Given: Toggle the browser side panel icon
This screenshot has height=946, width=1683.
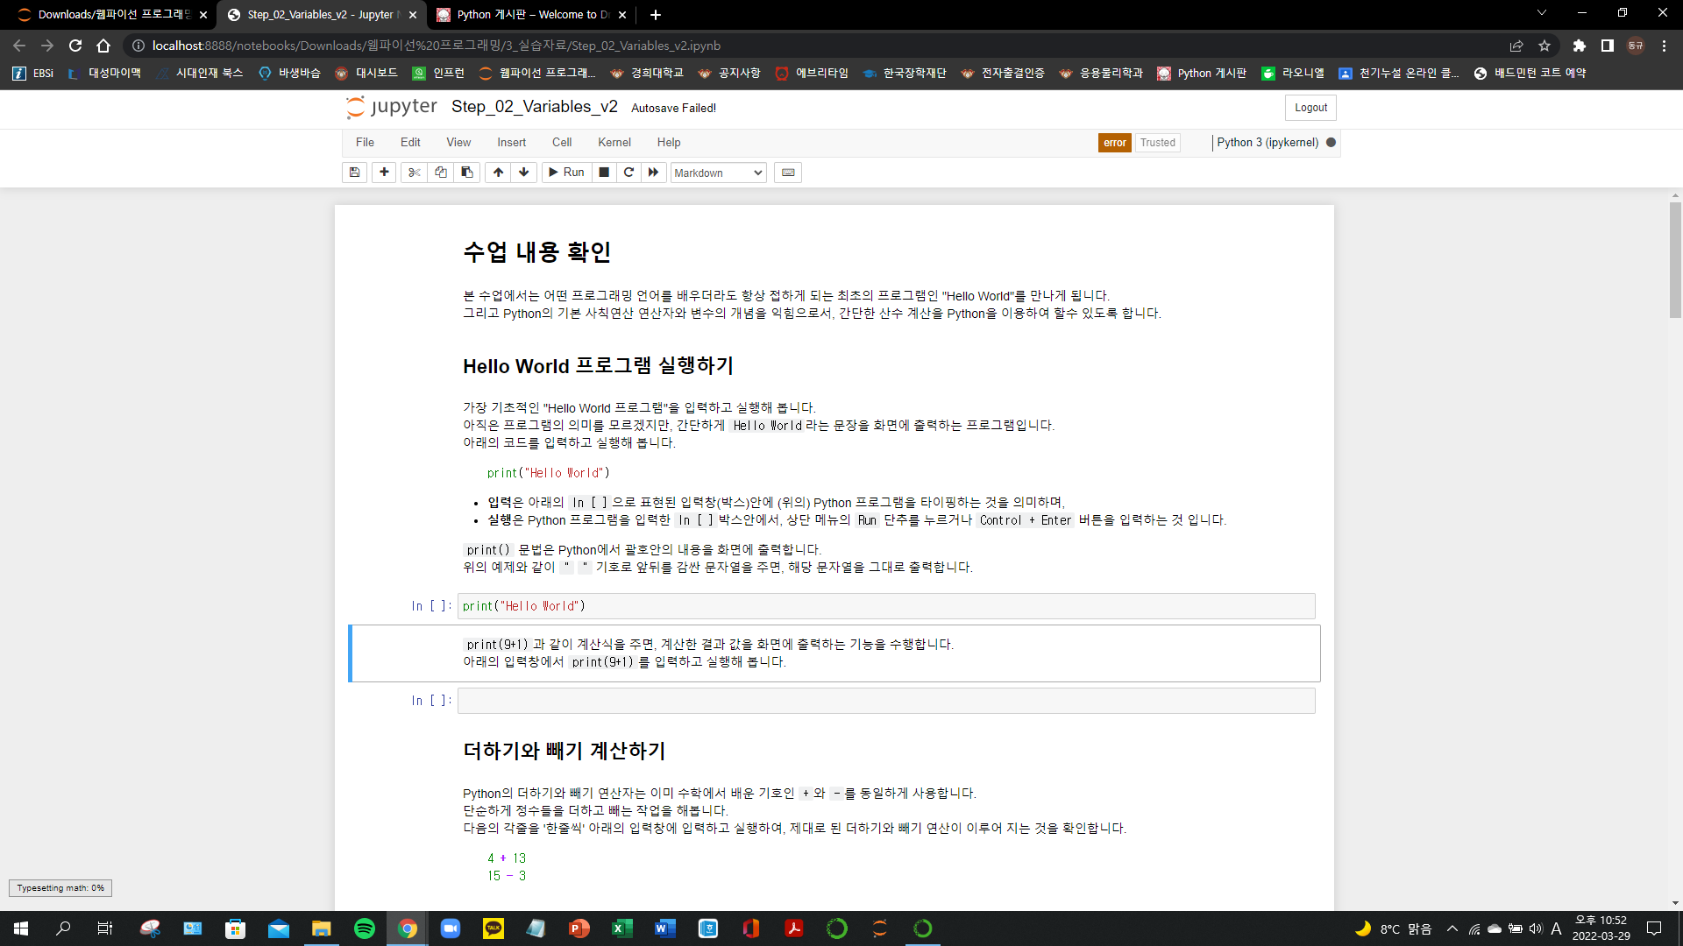Looking at the screenshot, I should (x=1608, y=46).
